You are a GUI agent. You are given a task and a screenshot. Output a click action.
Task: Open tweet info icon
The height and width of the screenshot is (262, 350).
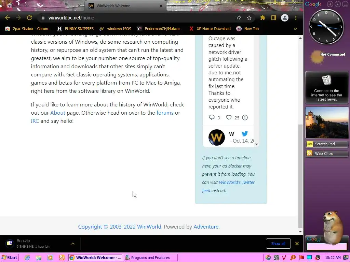tap(245, 117)
